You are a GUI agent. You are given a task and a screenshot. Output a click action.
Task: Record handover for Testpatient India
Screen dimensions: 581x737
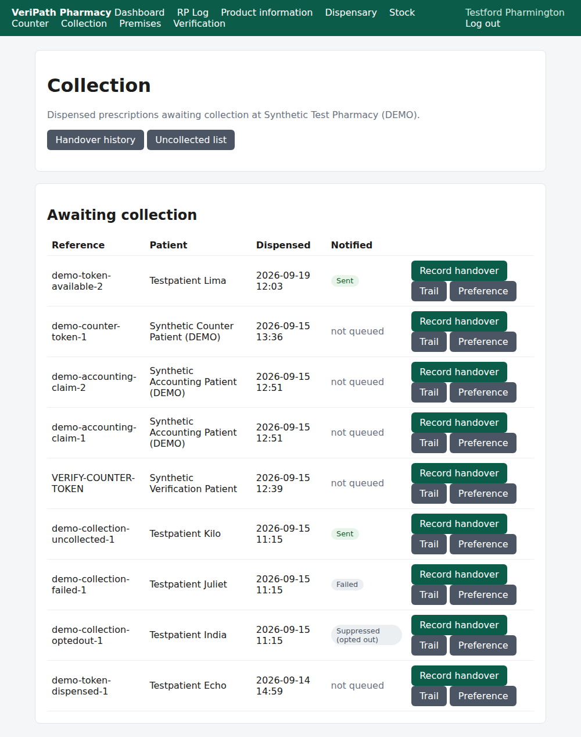(x=459, y=625)
